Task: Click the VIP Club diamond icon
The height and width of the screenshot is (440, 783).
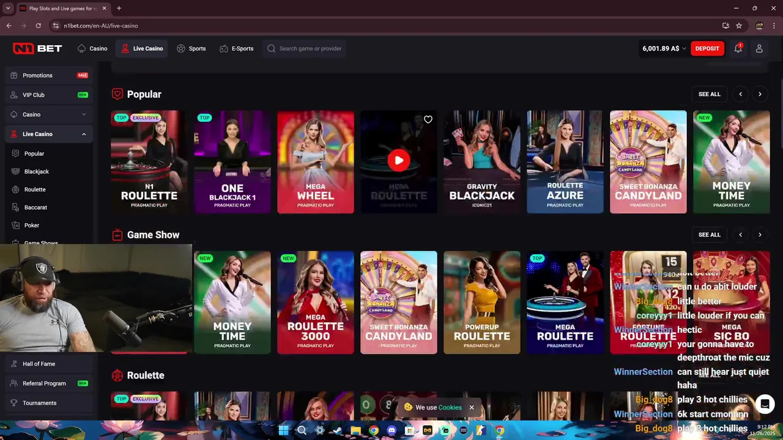Action: coord(14,95)
